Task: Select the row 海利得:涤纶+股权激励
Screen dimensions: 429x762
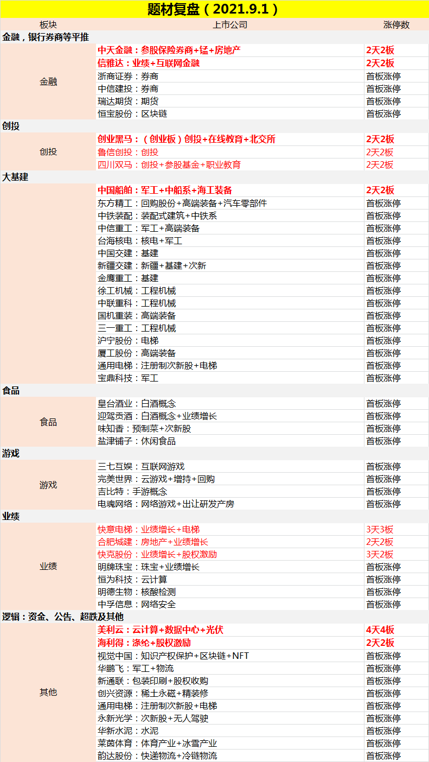Action: tap(262, 643)
